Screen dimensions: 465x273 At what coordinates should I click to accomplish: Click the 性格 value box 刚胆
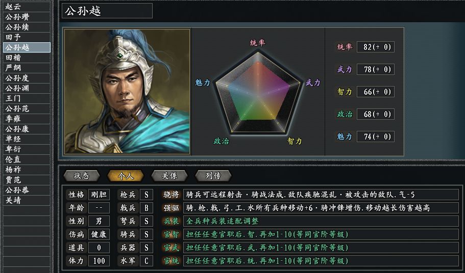(x=99, y=195)
